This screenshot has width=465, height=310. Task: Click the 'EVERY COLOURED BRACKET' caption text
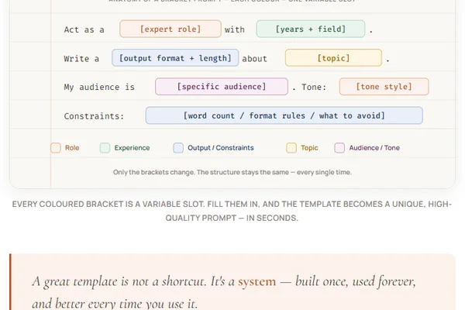click(232, 211)
